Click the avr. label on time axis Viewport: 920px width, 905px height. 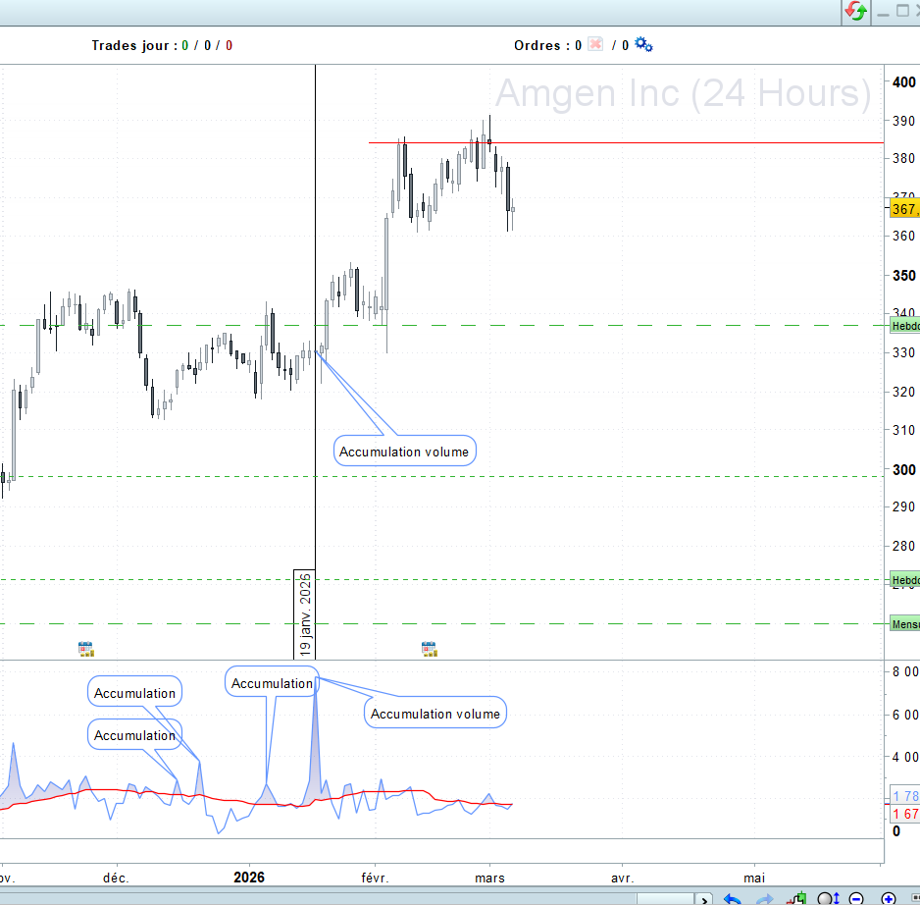(x=623, y=878)
